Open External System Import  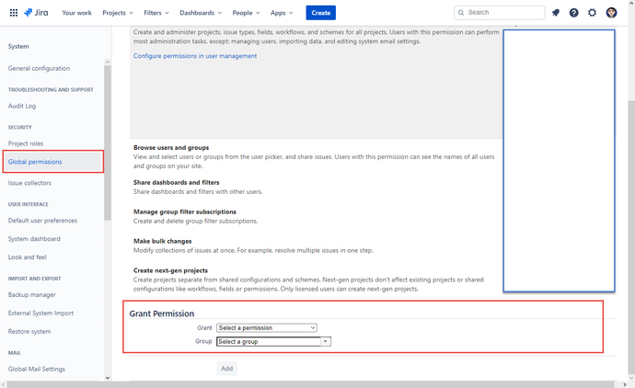pyautogui.click(x=40, y=313)
